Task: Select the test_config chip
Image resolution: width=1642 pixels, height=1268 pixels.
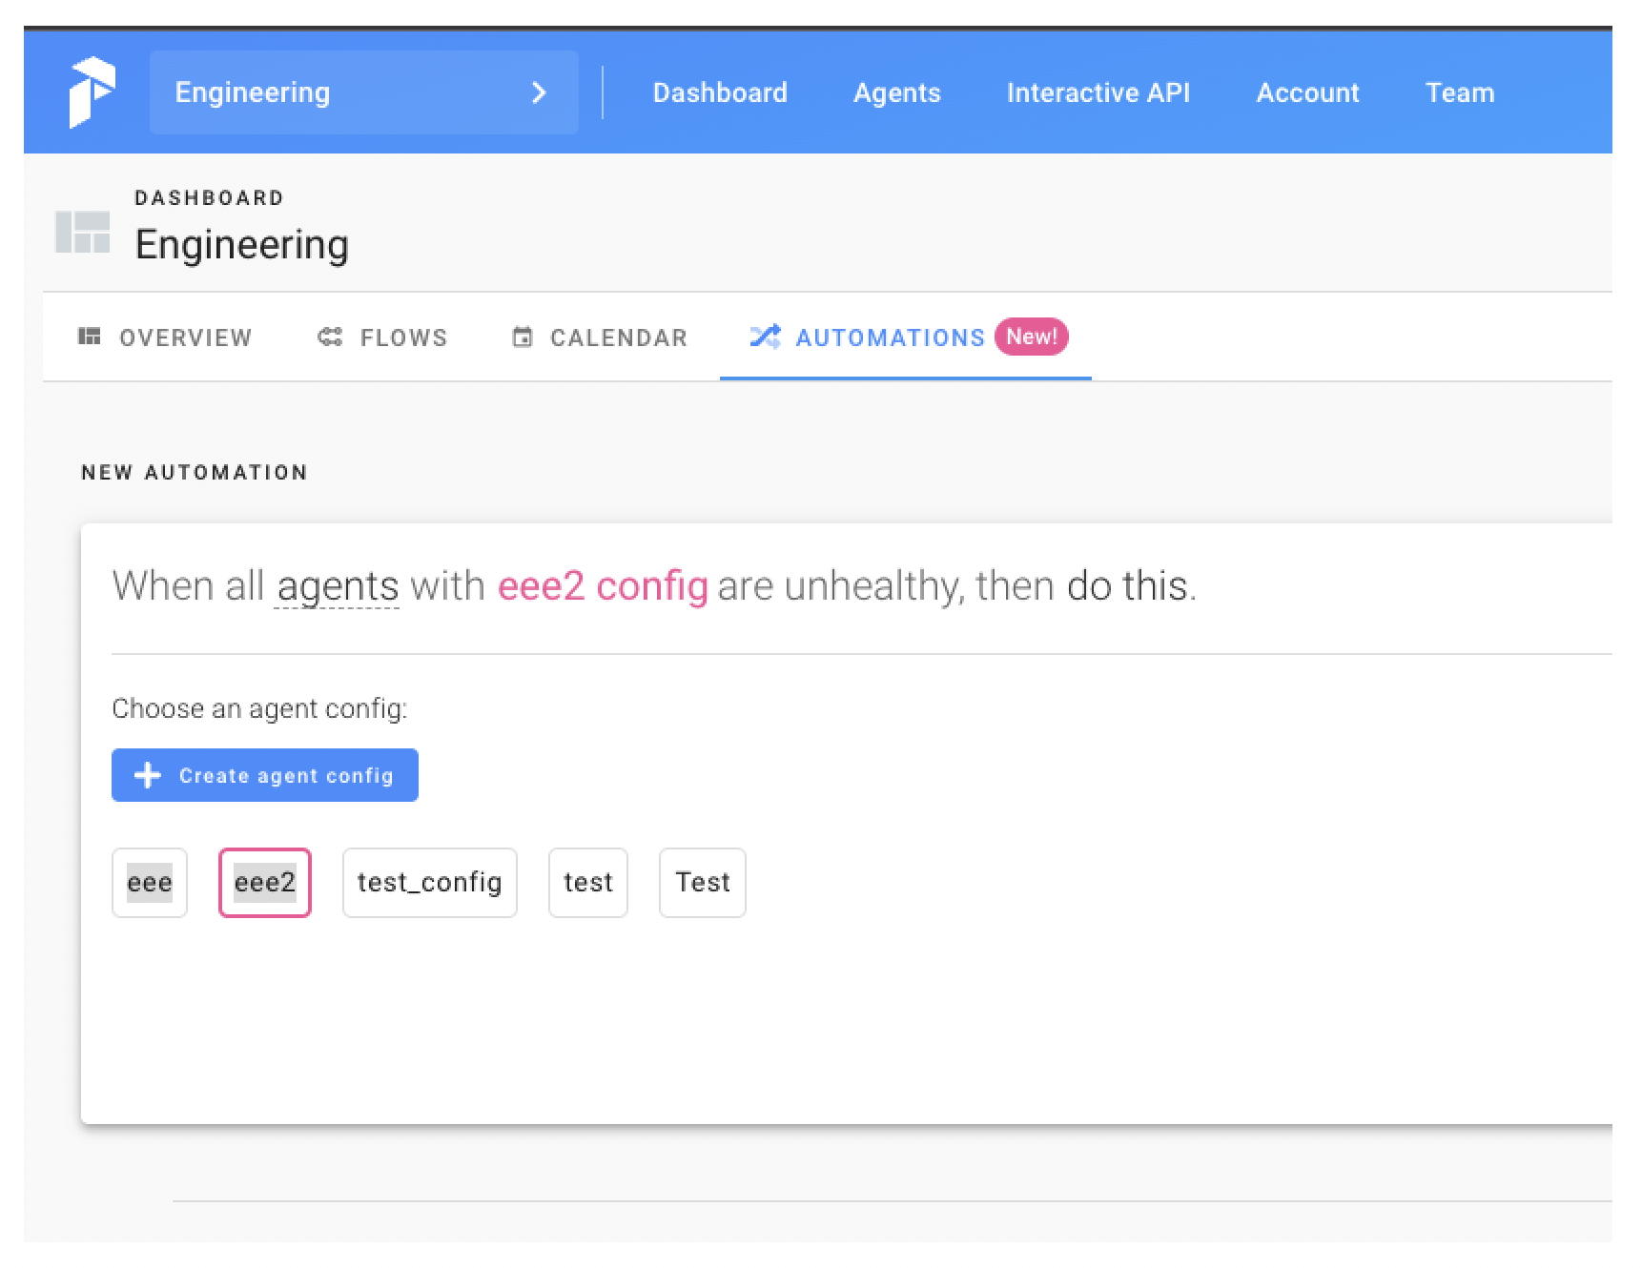Action: click(x=429, y=882)
